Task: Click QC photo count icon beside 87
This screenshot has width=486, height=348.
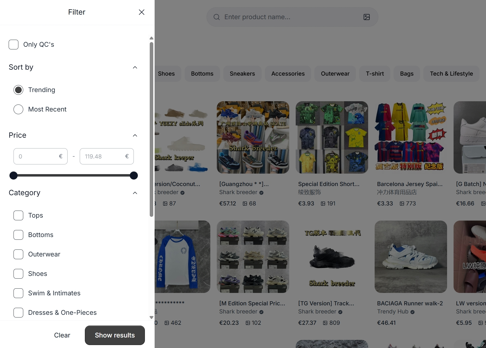Action: pyautogui.click(x=165, y=204)
